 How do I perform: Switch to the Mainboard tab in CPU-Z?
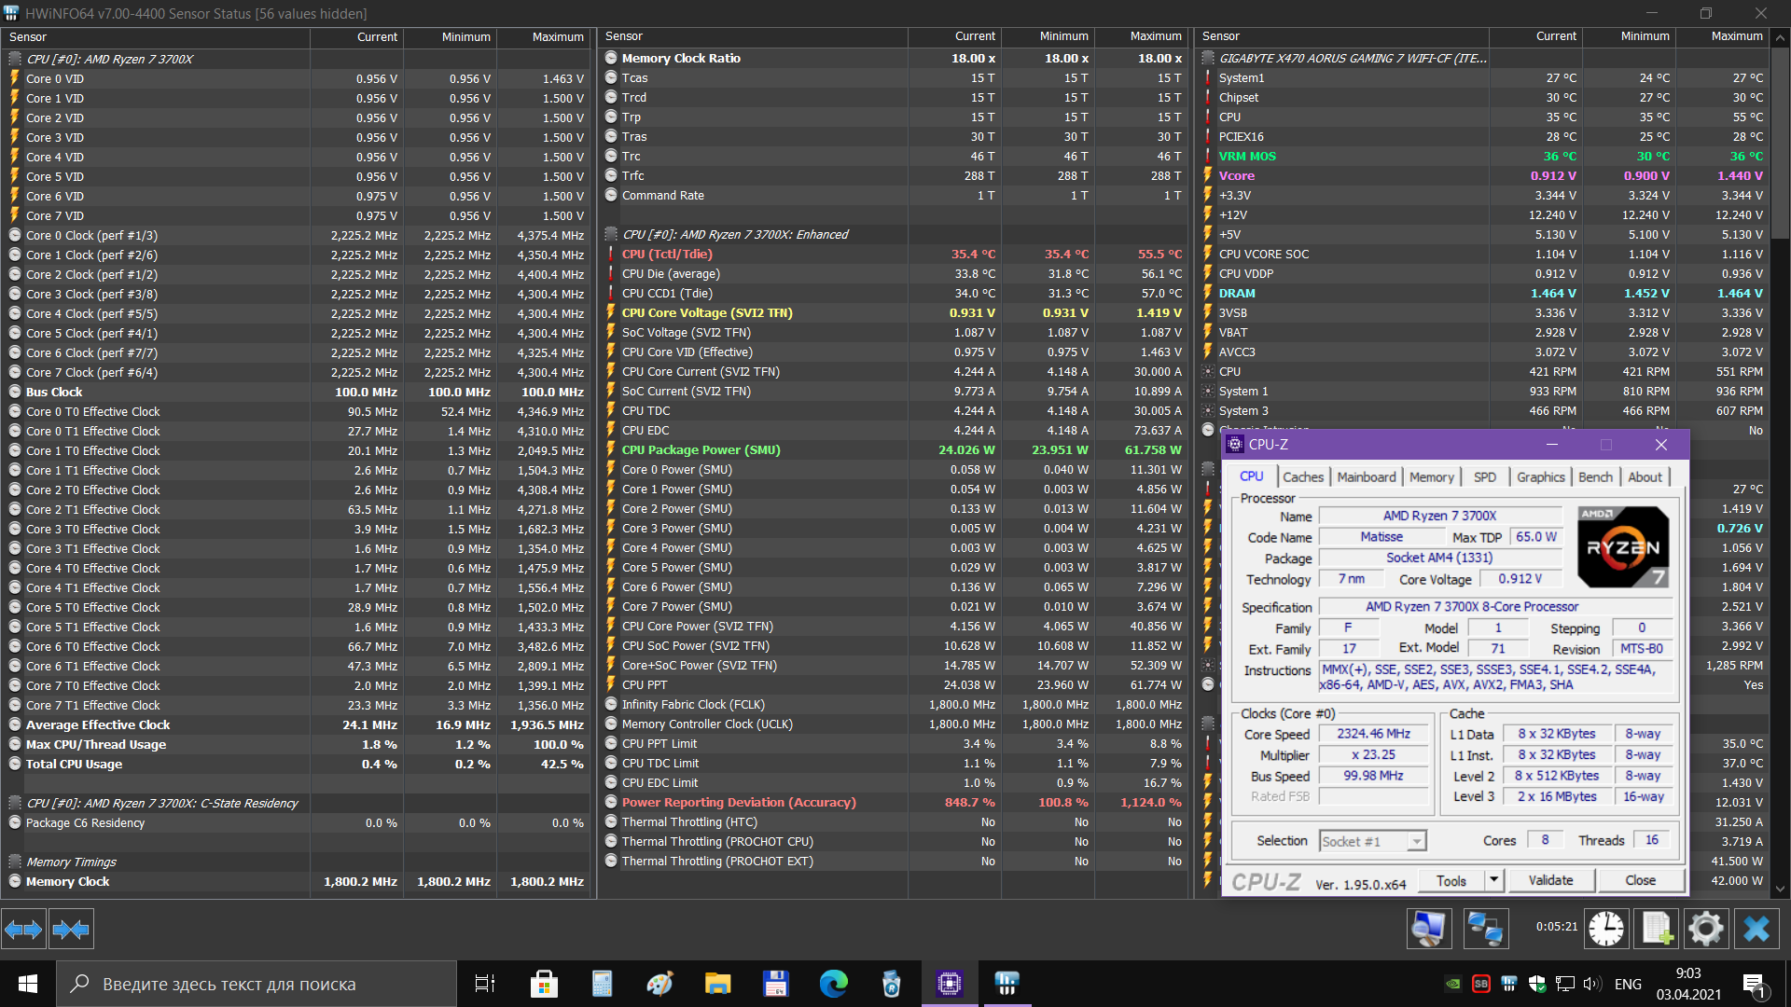[1366, 476]
